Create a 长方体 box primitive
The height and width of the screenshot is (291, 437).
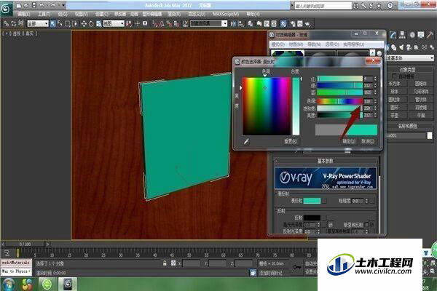[394, 84]
